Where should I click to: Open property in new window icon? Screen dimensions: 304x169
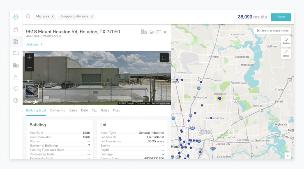click(159, 32)
